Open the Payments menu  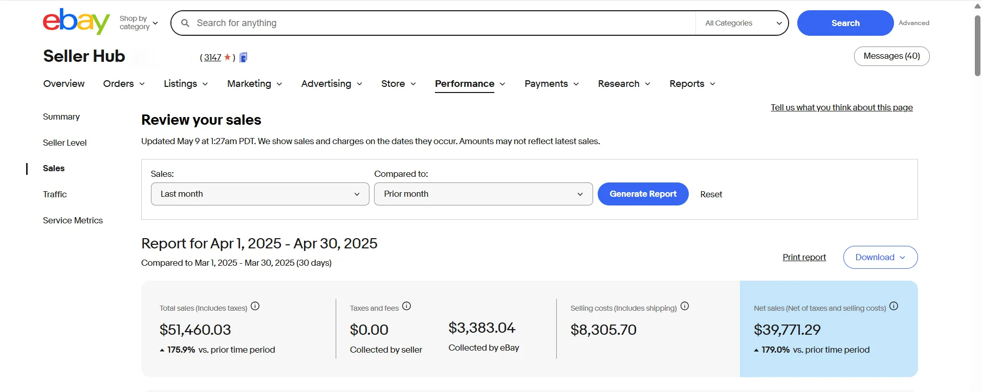click(546, 84)
